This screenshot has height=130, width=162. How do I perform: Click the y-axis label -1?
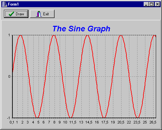[9, 118]
